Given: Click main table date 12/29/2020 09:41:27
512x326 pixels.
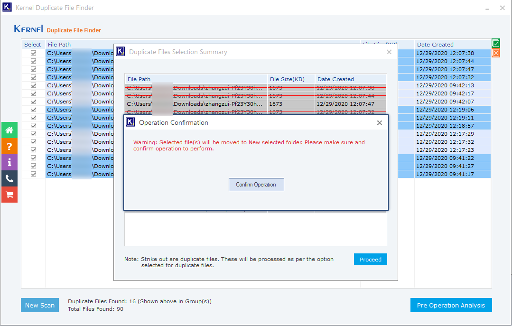Looking at the screenshot, I should [x=445, y=166].
